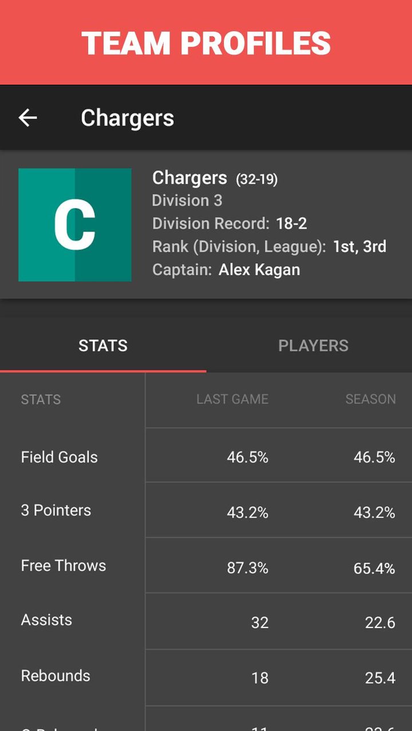Tap the Chargers team logo
Viewport: 412px width, 731px height.
pos(75,225)
